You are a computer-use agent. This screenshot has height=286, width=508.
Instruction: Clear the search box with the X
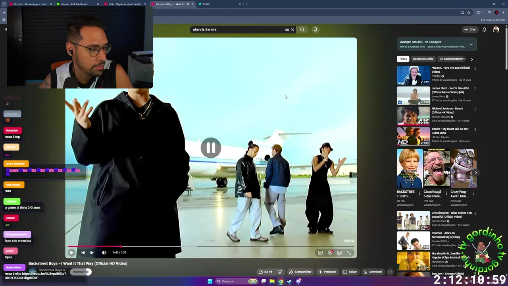(292, 29)
